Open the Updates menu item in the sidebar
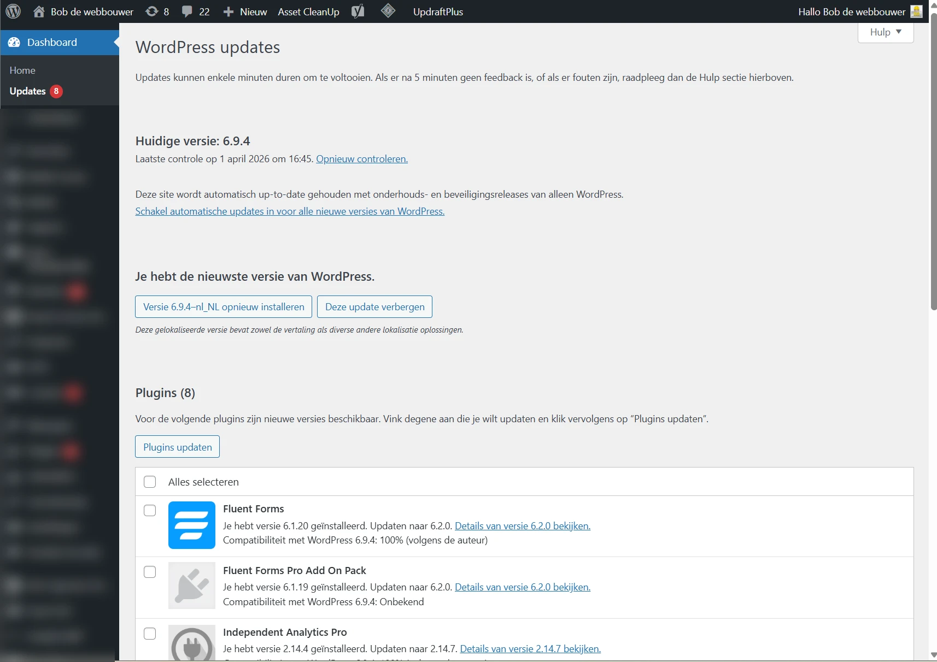 28,91
